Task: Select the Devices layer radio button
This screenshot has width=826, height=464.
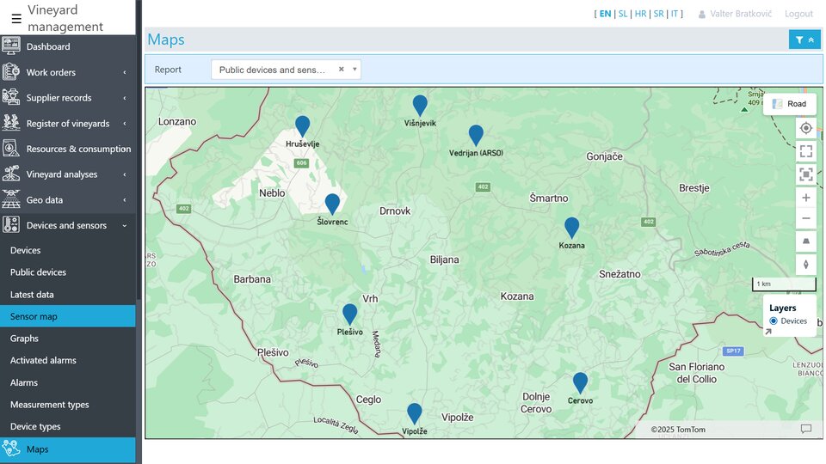Action: [774, 321]
